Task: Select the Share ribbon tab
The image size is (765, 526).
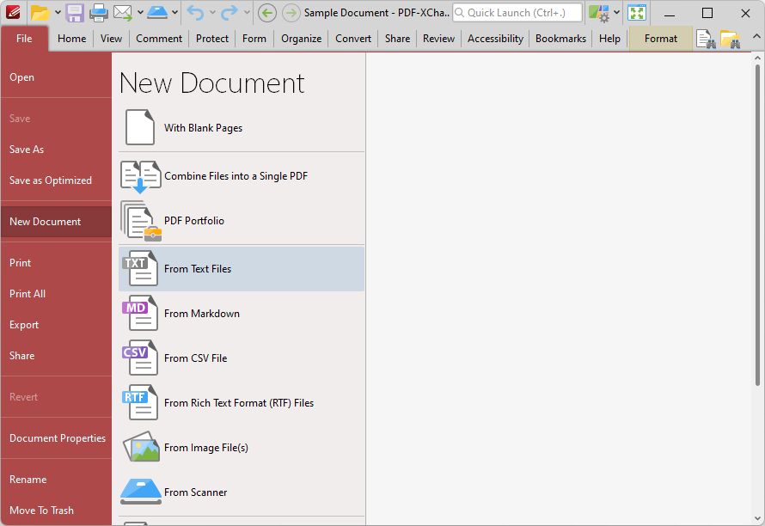Action: click(397, 39)
